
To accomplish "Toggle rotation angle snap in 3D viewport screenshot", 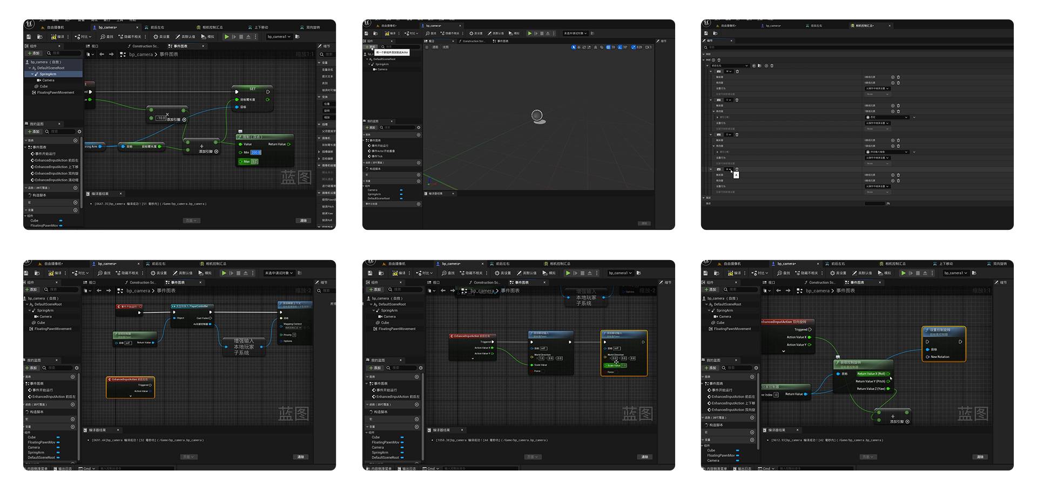I will click(x=620, y=47).
